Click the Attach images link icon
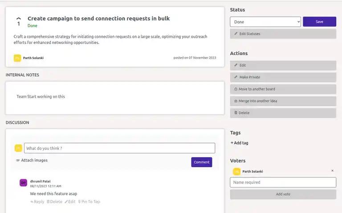Screen dimensions: 342x213 tap(18, 160)
